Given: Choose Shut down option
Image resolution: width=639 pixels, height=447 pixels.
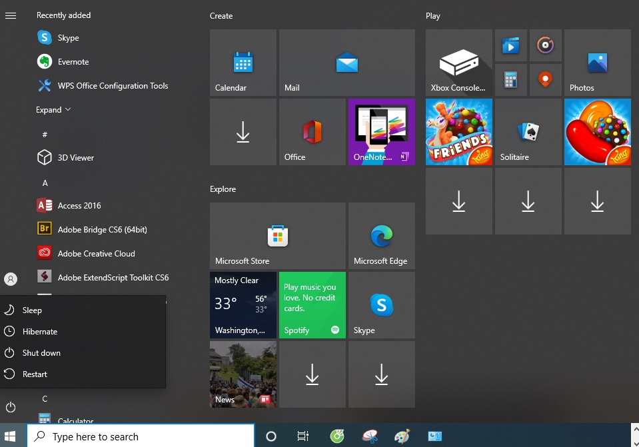Looking at the screenshot, I should pos(83,353).
